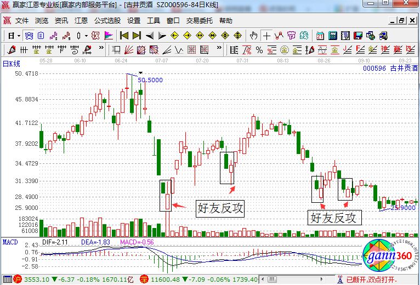Click the MACD indicator label
Viewport: 420px width, 285px height.
pos(10,241)
